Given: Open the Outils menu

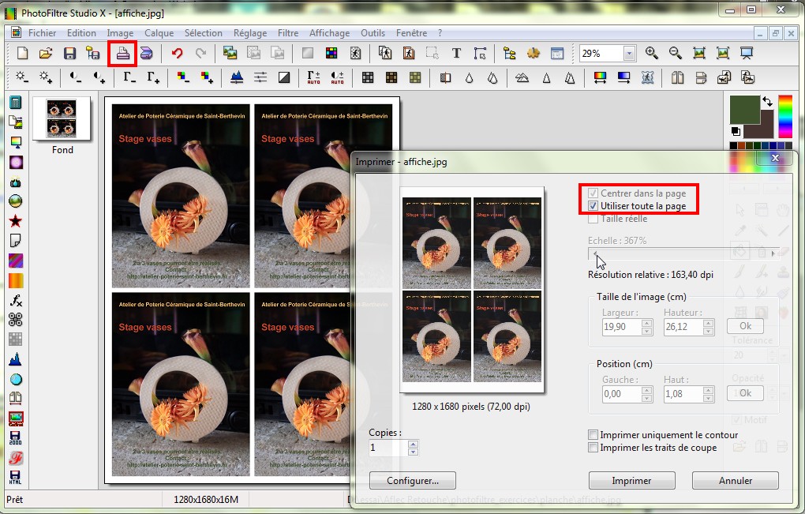Looking at the screenshot, I should click(373, 33).
